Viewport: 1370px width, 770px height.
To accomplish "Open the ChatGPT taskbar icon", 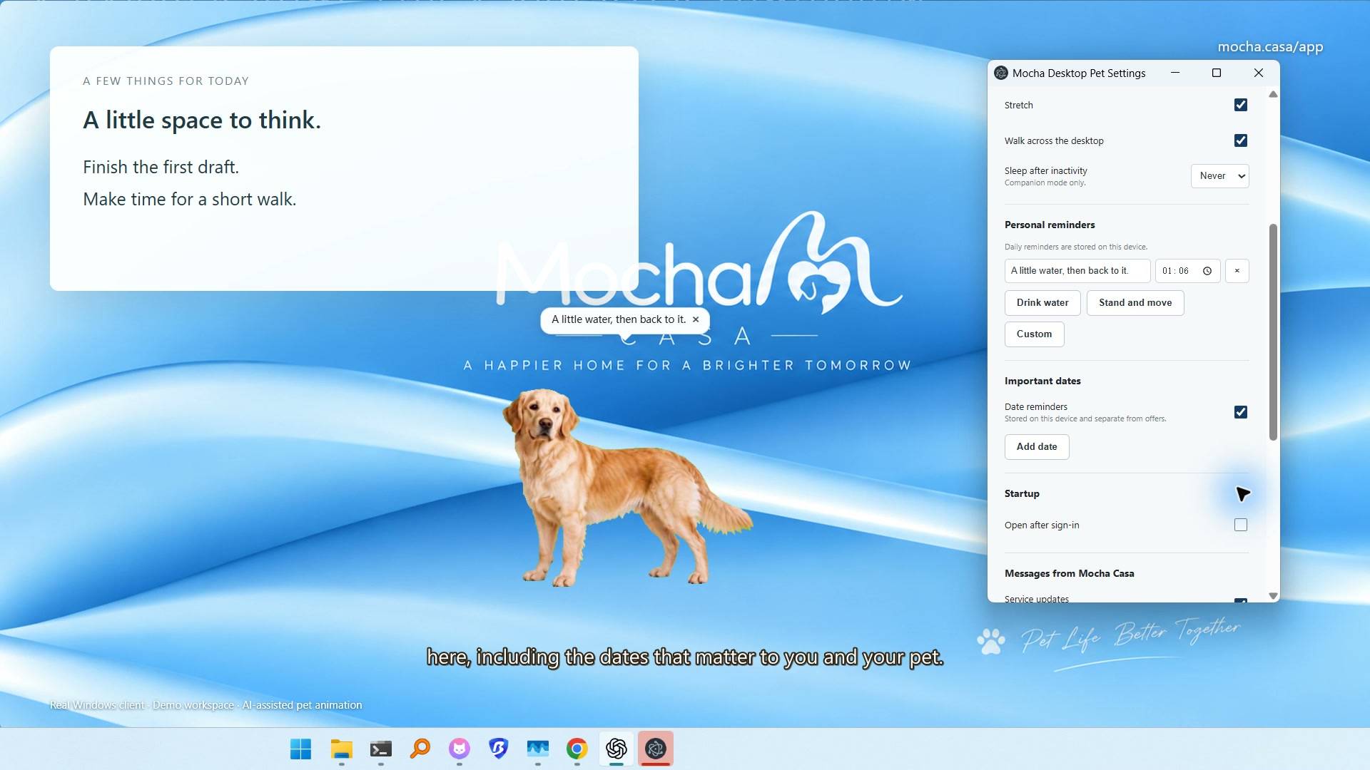I will tap(616, 749).
